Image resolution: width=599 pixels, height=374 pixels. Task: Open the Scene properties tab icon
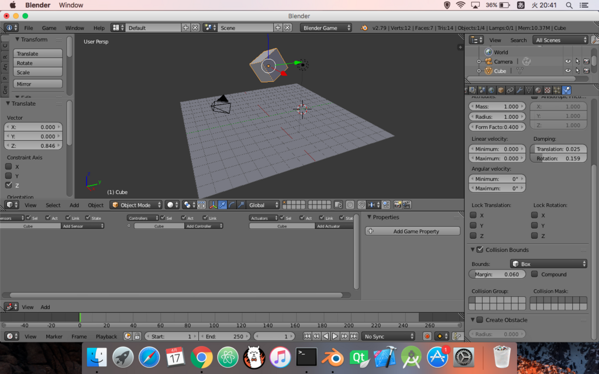(482, 90)
